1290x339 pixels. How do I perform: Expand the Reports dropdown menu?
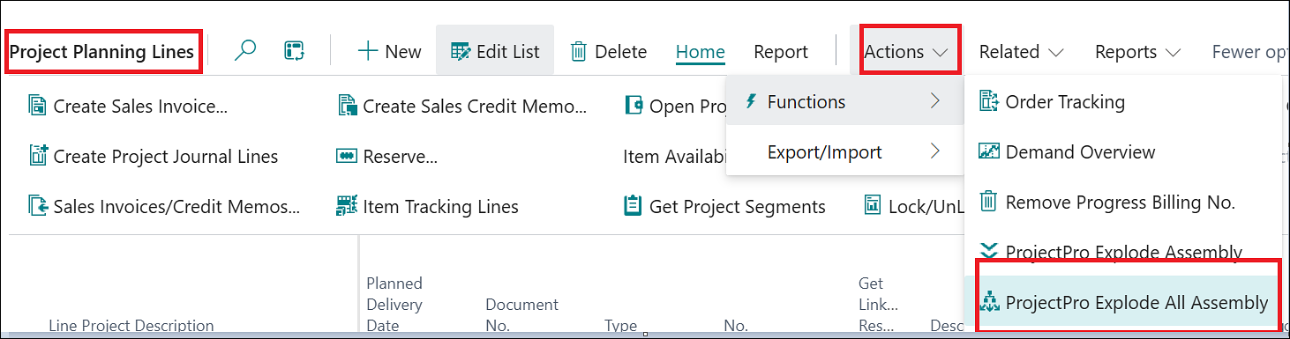click(1137, 52)
